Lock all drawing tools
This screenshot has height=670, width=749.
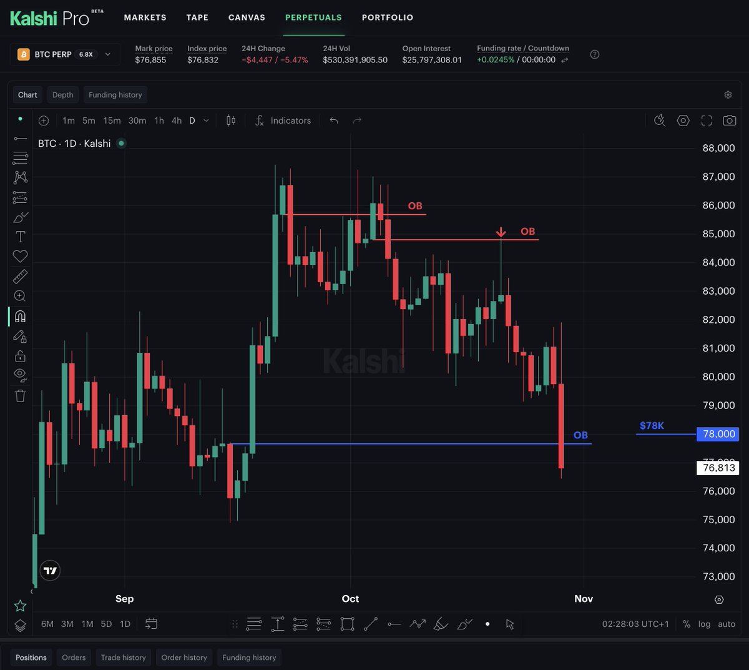[20, 356]
